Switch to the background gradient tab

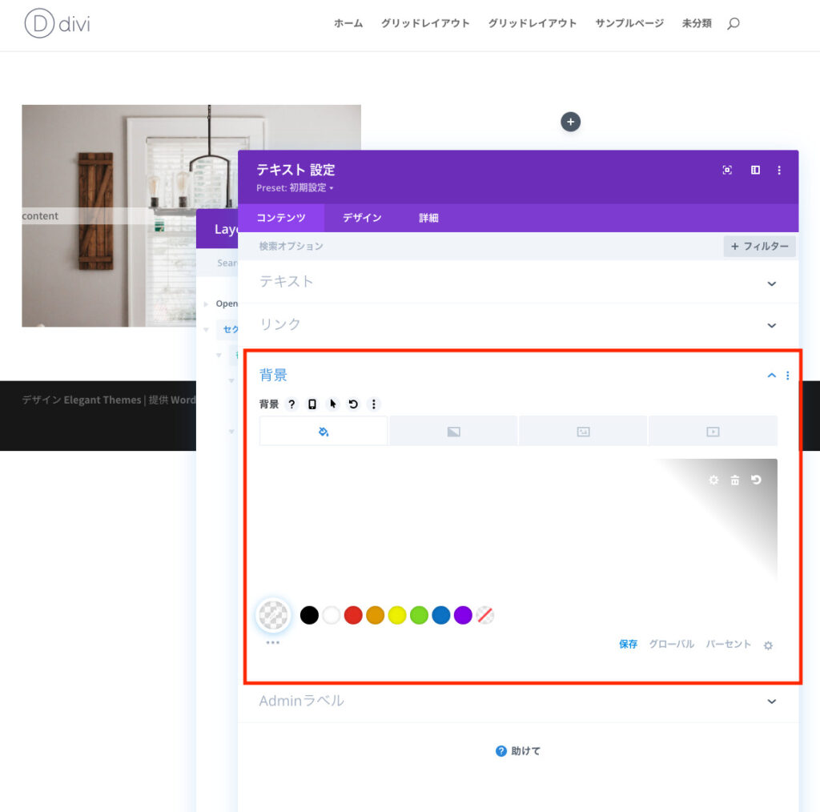453,432
